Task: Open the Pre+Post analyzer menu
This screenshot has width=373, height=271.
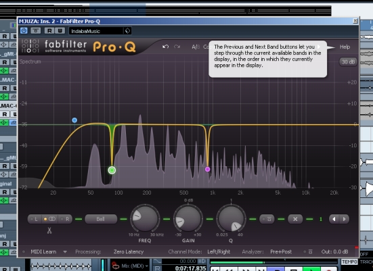Action: click(x=281, y=251)
